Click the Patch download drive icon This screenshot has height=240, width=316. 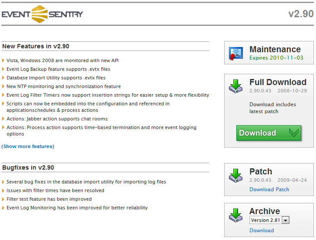point(235,176)
